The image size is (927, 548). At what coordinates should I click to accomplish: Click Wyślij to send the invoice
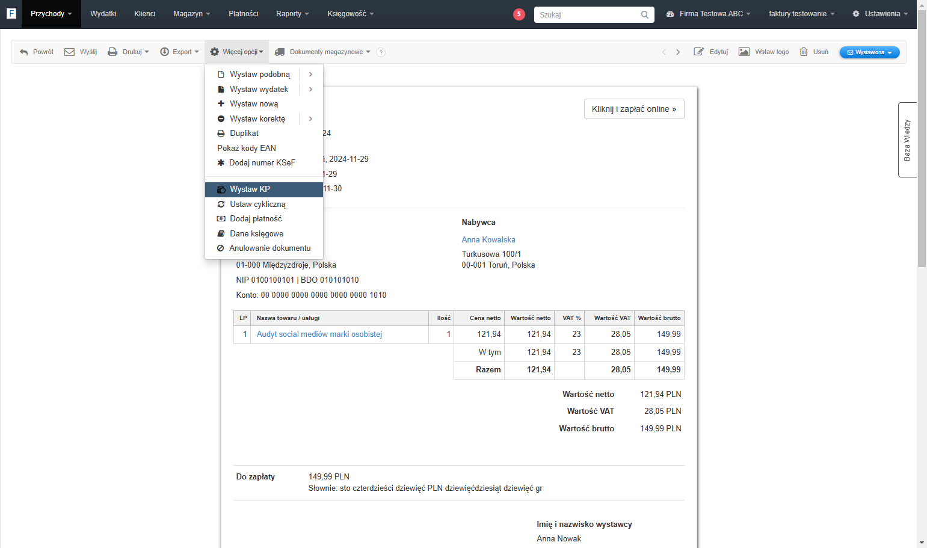[x=81, y=52]
